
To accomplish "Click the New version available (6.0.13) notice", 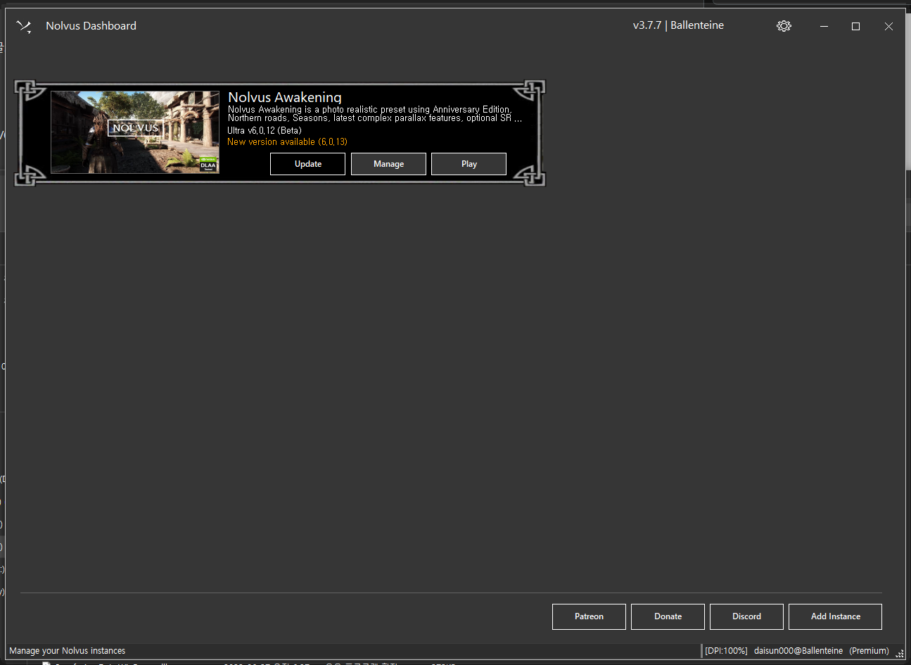I will click(x=287, y=141).
